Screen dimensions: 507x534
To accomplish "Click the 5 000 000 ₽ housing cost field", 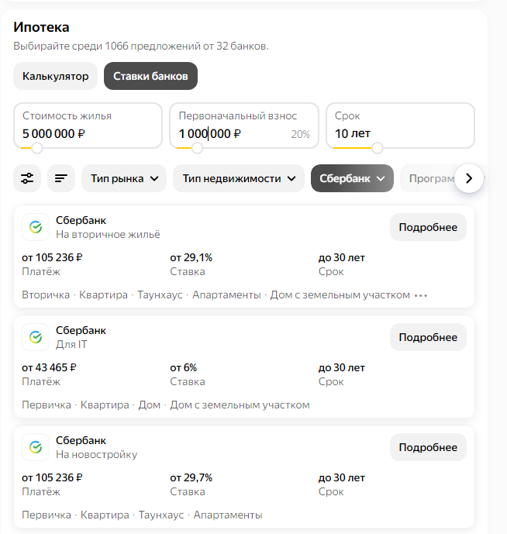I will (x=88, y=126).
